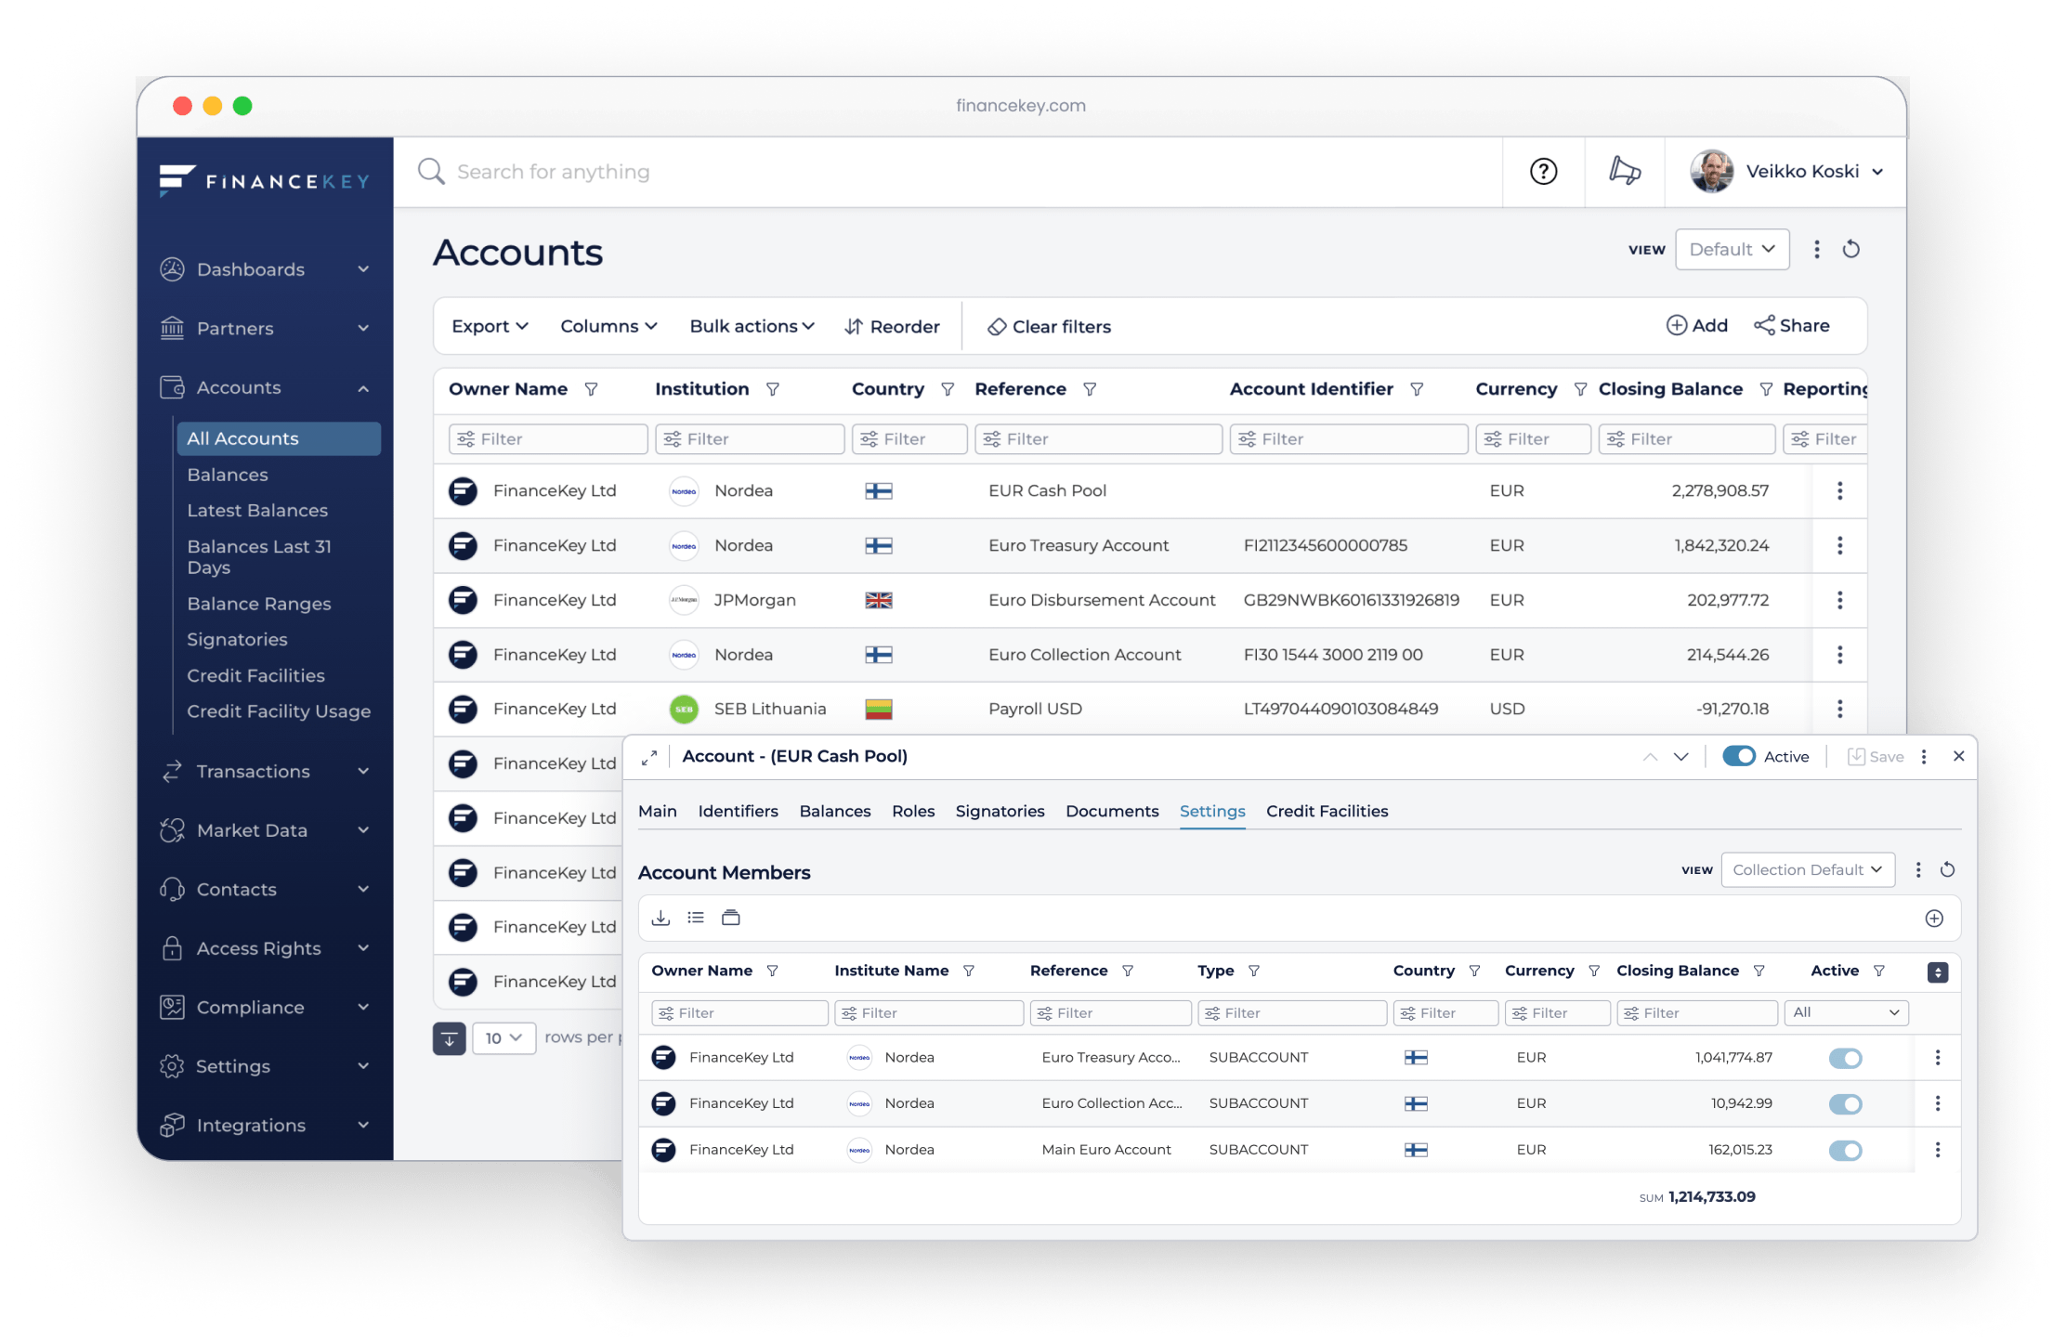Click the Reference filter field in Account Members
The image size is (2053, 1343).
(x=1110, y=1012)
